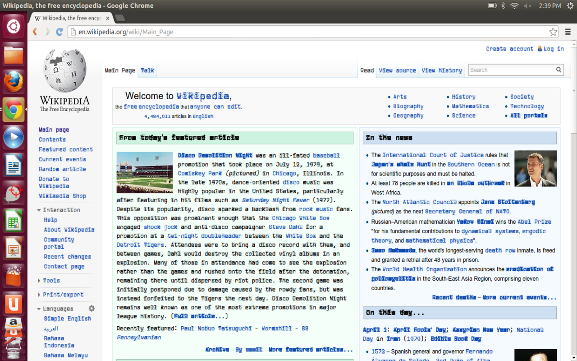Open the Comiskey Park link
The image size is (577, 361).
pyautogui.click(x=200, y=173)
